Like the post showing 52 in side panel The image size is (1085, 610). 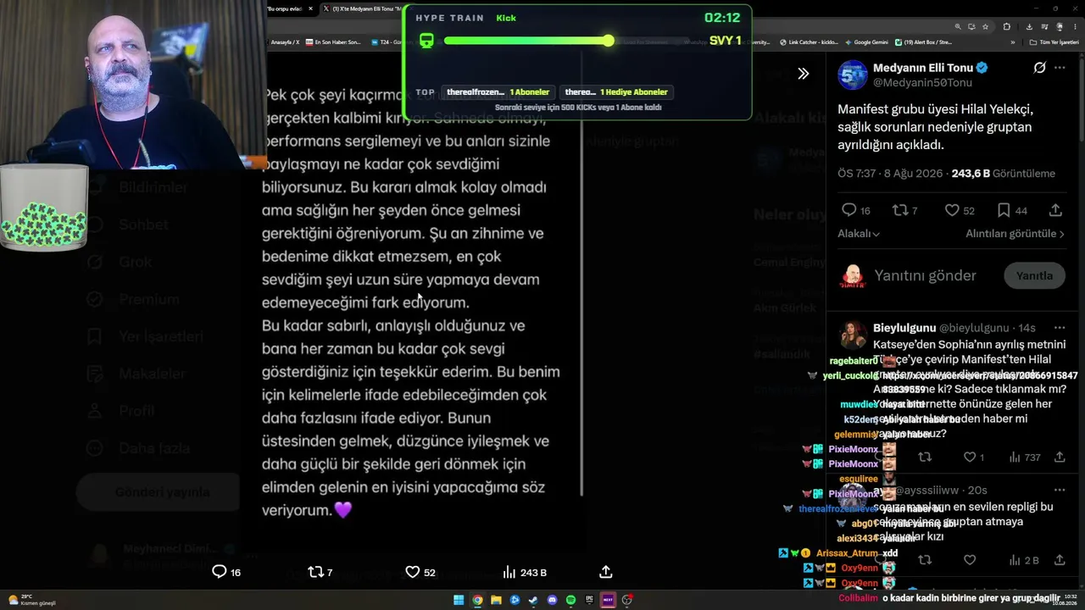(960, 210)
